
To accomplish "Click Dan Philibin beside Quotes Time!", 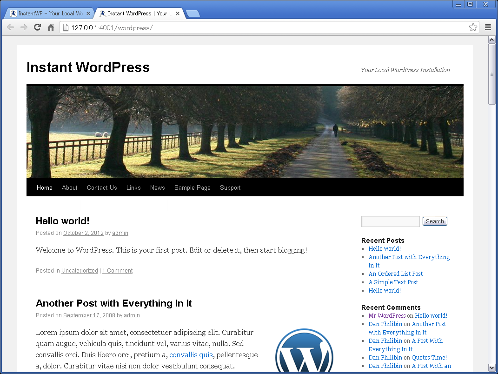I will point(385,357).
